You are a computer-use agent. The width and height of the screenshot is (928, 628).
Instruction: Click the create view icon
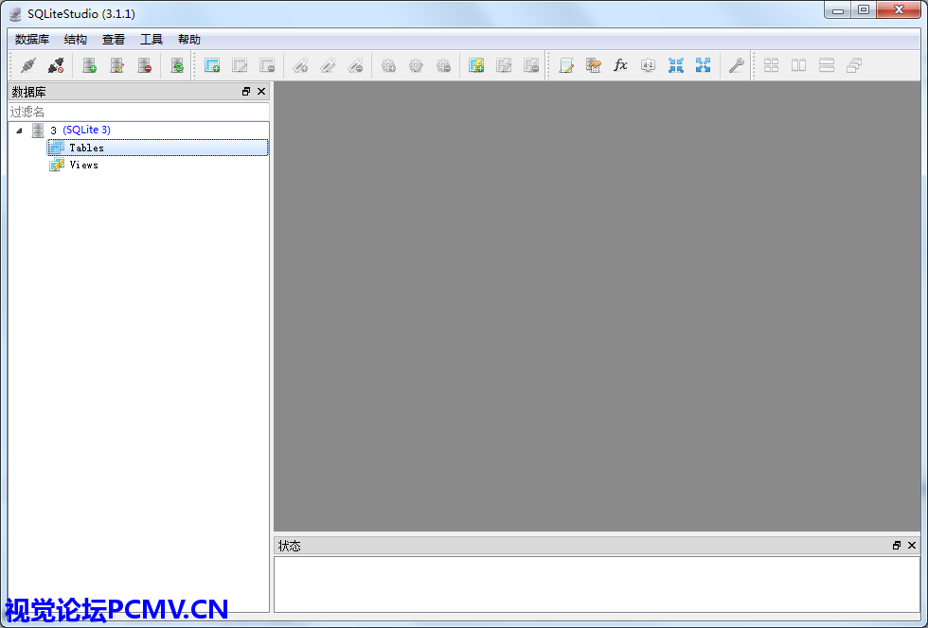[x=476, y=65]
